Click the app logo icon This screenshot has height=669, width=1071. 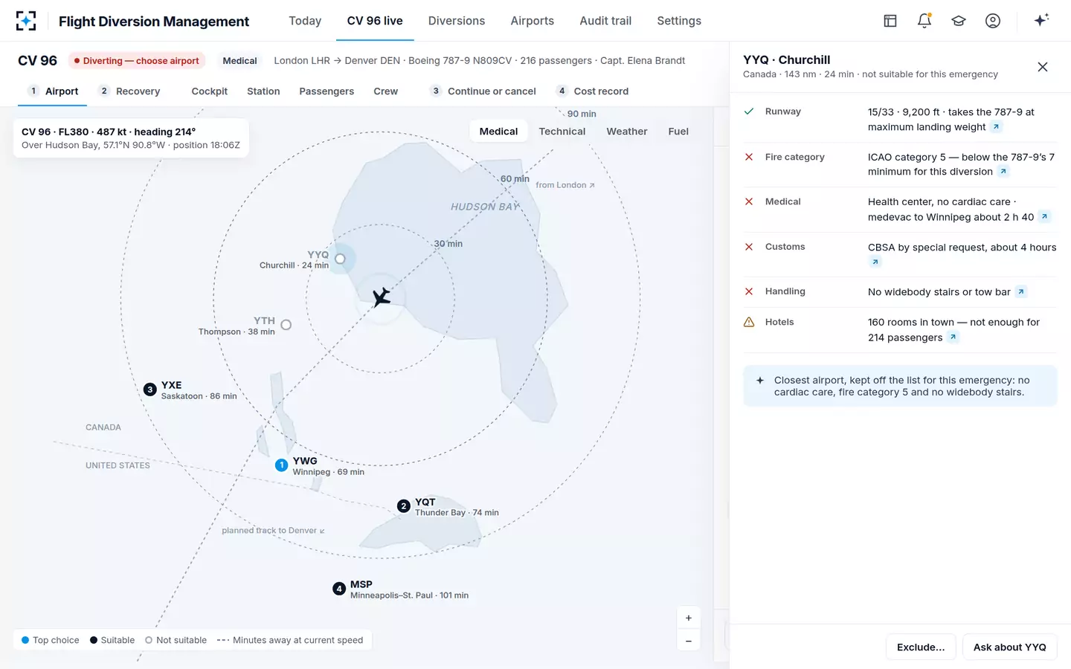(26, 21)
